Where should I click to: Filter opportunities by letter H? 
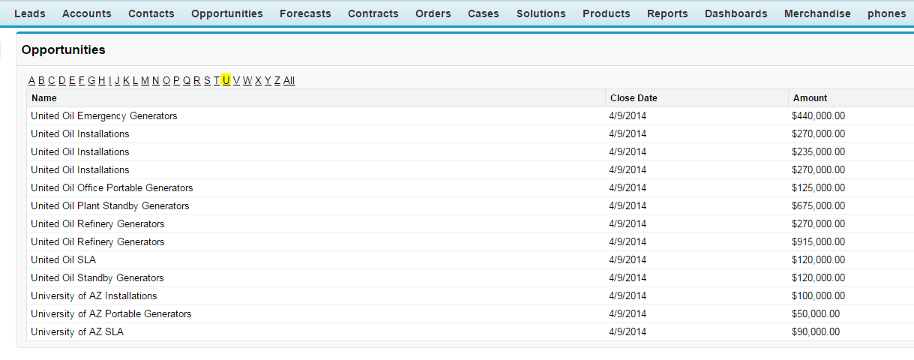(x=102, y=80)
